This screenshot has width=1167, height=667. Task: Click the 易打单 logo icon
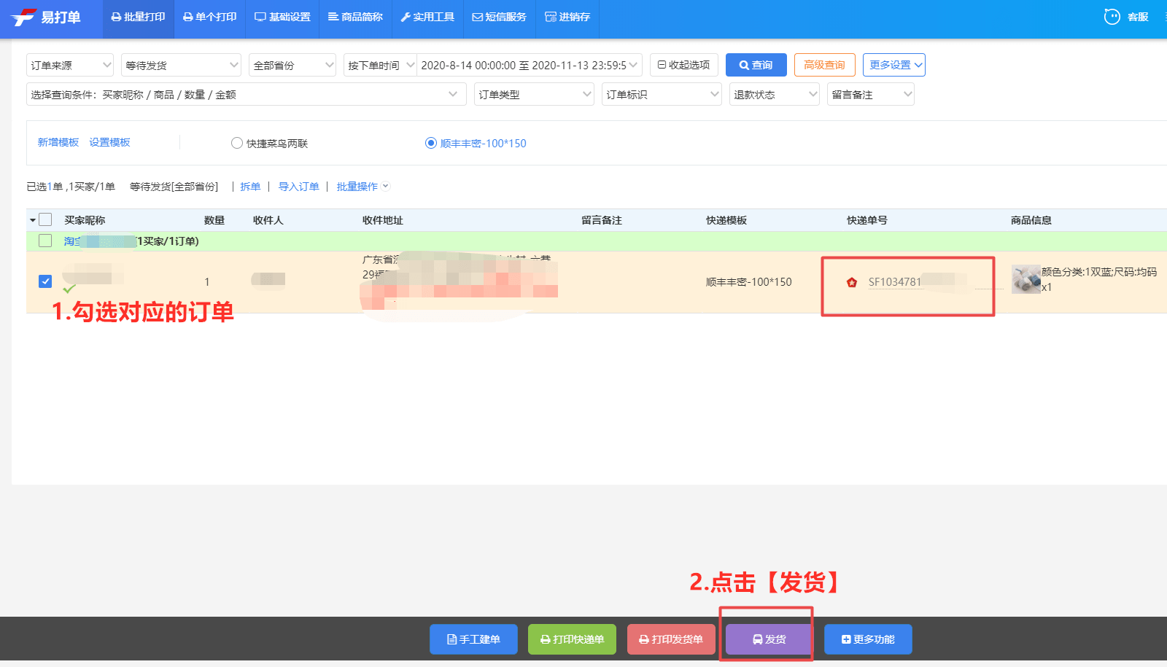[x=23, y=17]
